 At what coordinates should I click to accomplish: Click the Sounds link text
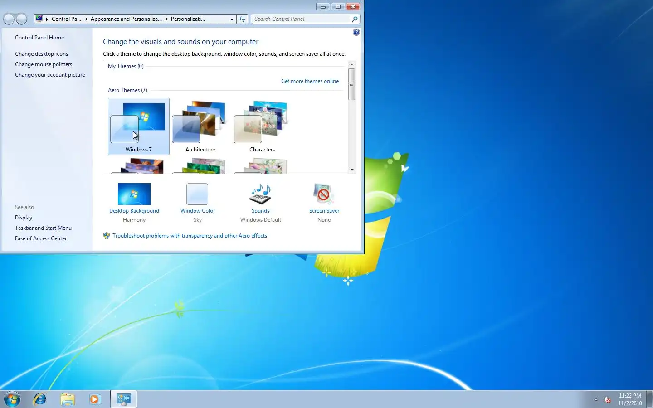point(260,211)
